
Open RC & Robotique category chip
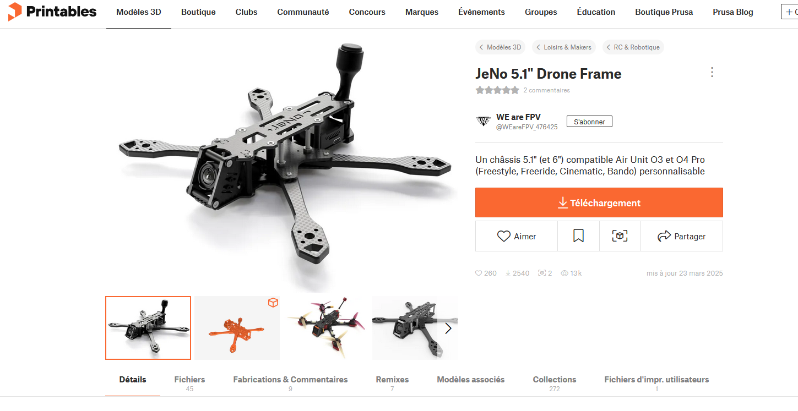[633, 47]
